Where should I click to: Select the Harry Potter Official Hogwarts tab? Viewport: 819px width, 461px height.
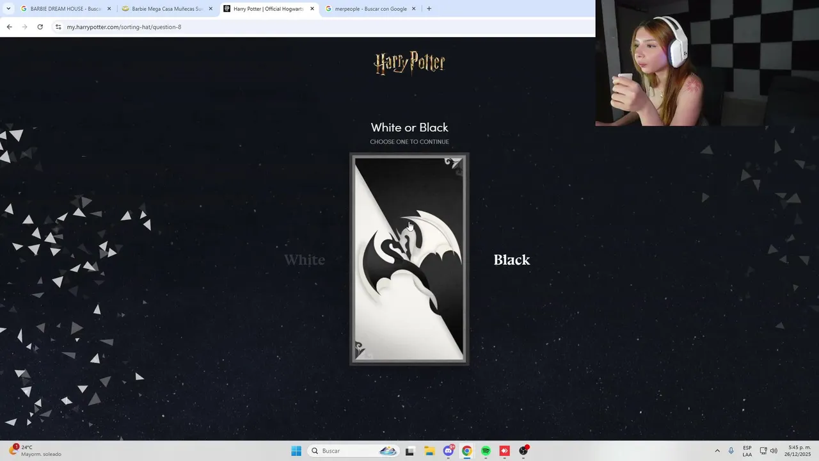[267, 9]
